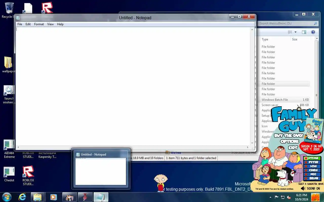Click the Family Guy DVD cover image

pos(313,130)
